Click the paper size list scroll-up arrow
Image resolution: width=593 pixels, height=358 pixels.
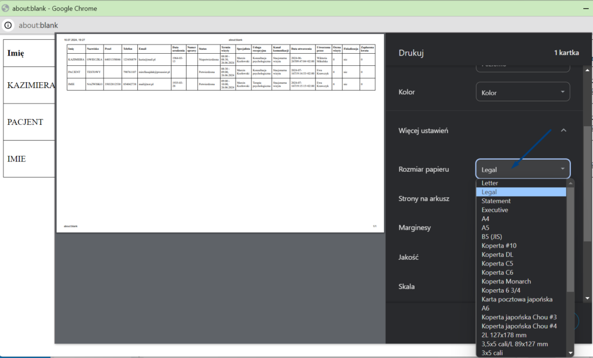[570, 183]
